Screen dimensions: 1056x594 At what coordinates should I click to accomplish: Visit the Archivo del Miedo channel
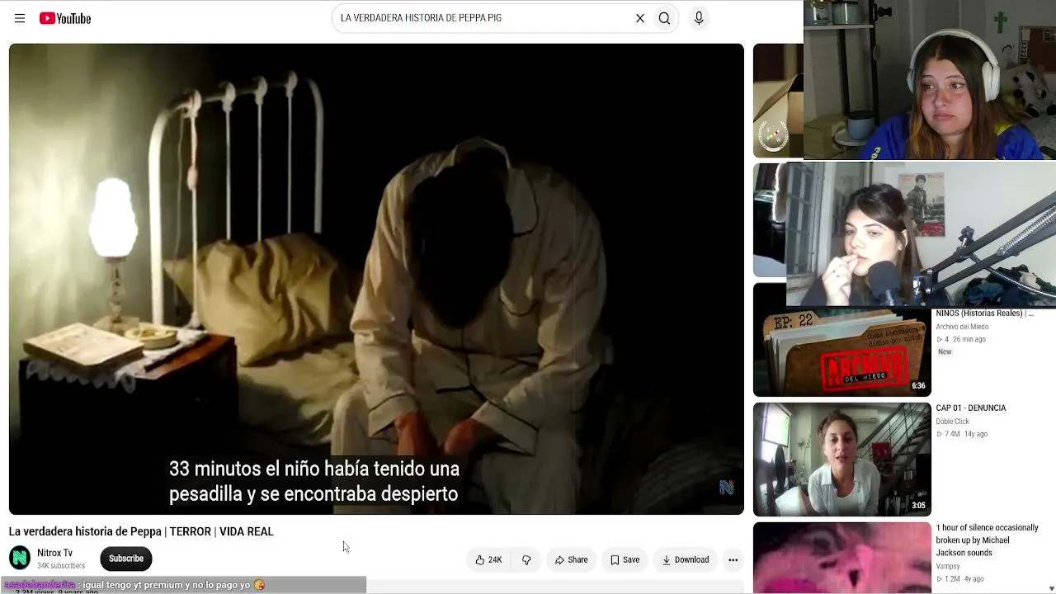tap(962, 327)
